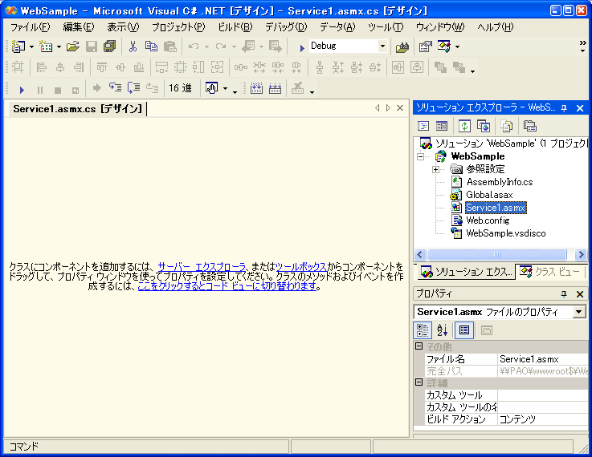Open the デバッグ(D) menu
This screenshot has height=457, width=592.
pos(286,27)
